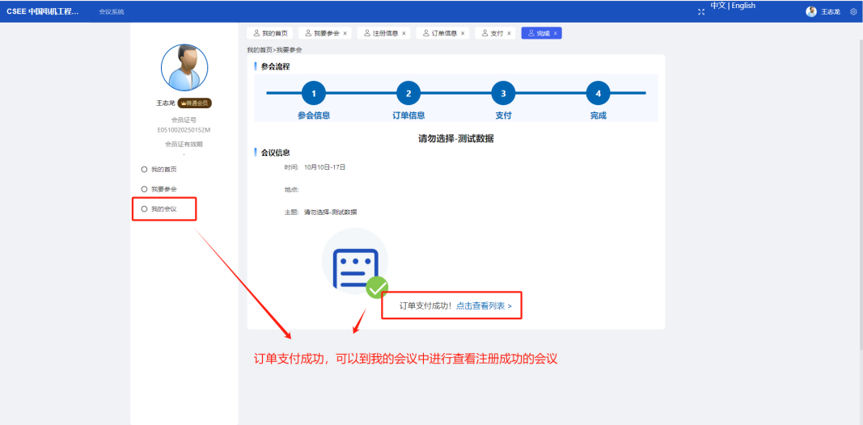Image resolution: width=863 pixels, height=425 pixels.
Task: Close the active 完成 tab
Action: point(556,33)
